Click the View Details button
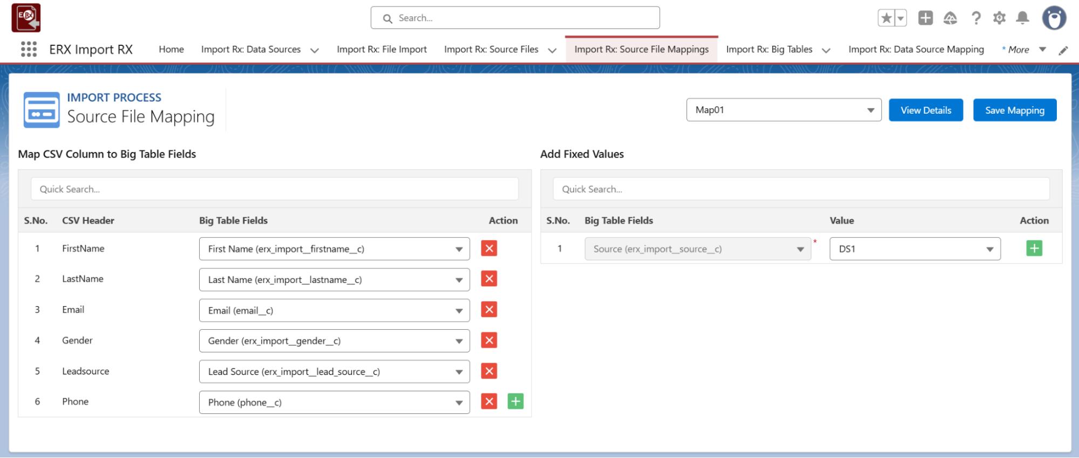This screenshot has height=458, width=1079. [926, 110]
